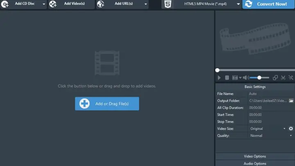Click the Output Folder path field
The width and height of the screenshot is (295, 166).
[x=268, y=101]
